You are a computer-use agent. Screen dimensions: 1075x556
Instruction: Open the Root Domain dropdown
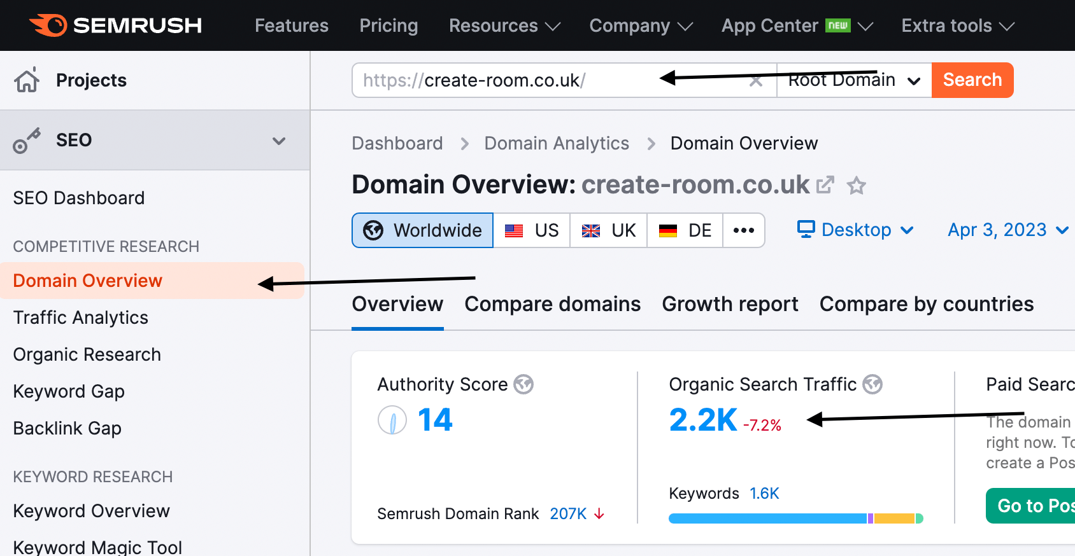[855, 80]
